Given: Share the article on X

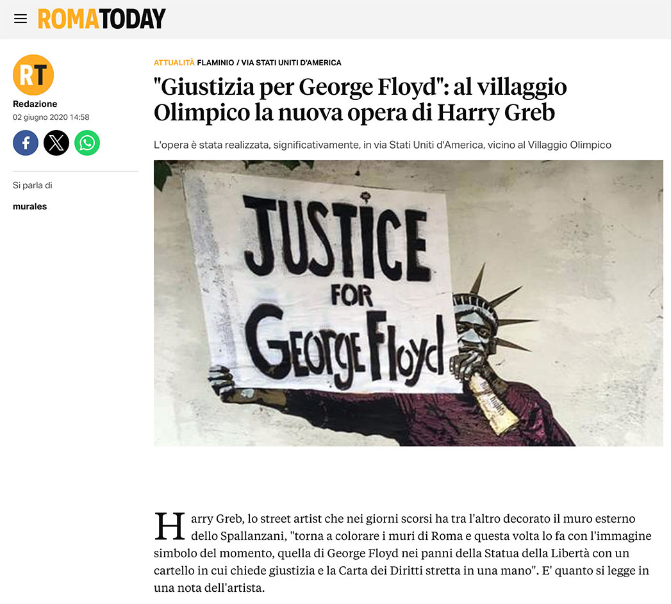Looking at the screenshot, I should click(x=56, y=143).
